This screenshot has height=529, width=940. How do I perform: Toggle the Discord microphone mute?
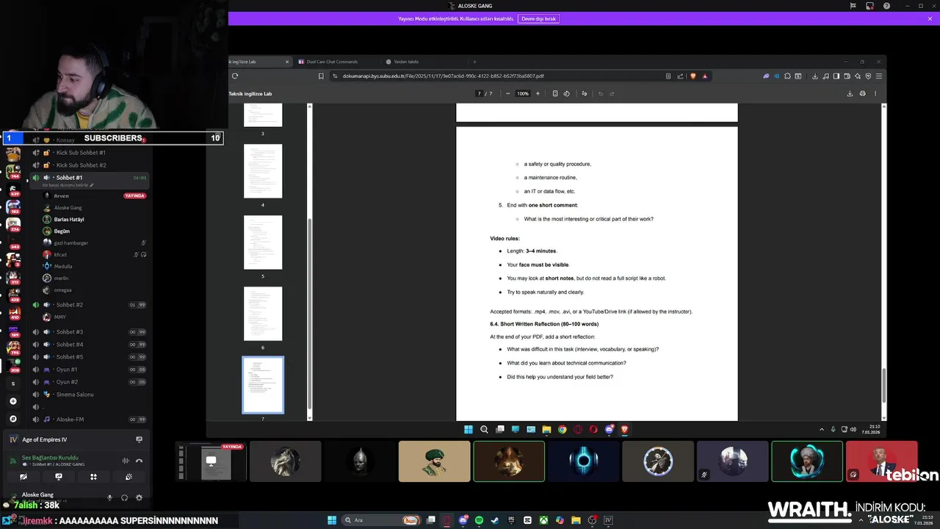pyautogui.click(x=110, y=497)
